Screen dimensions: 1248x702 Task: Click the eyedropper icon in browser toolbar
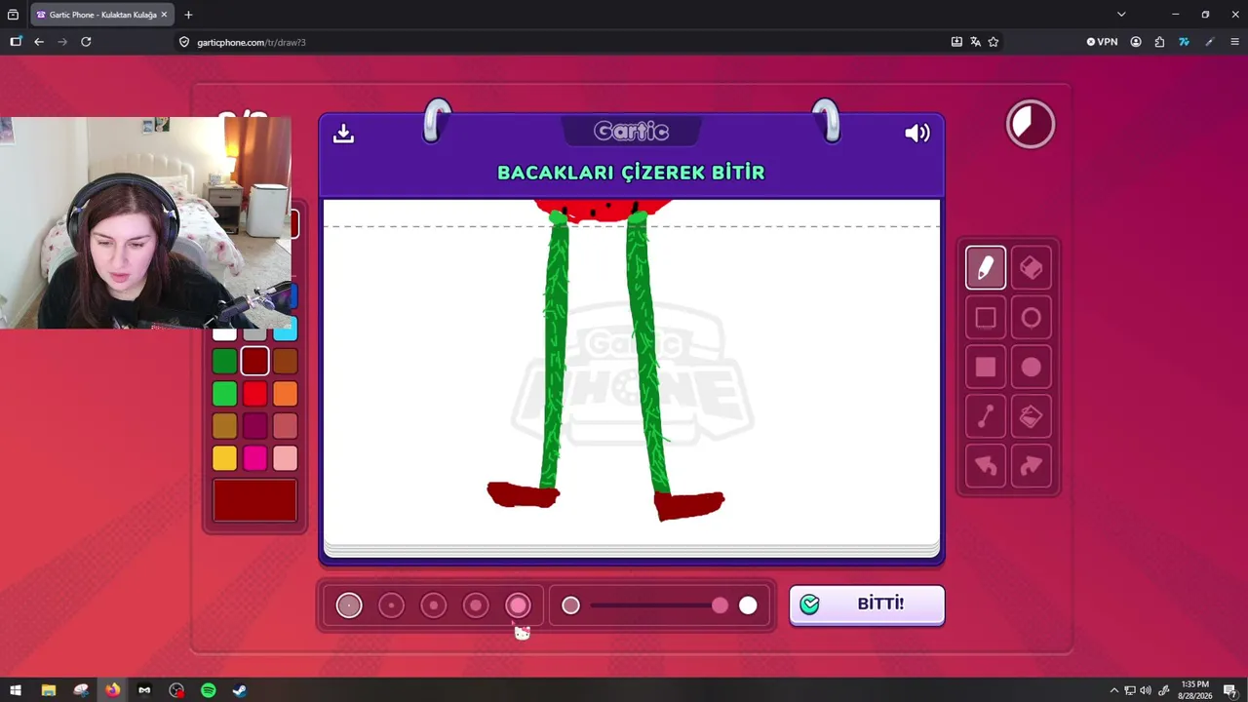click(x=1209, y=42)
